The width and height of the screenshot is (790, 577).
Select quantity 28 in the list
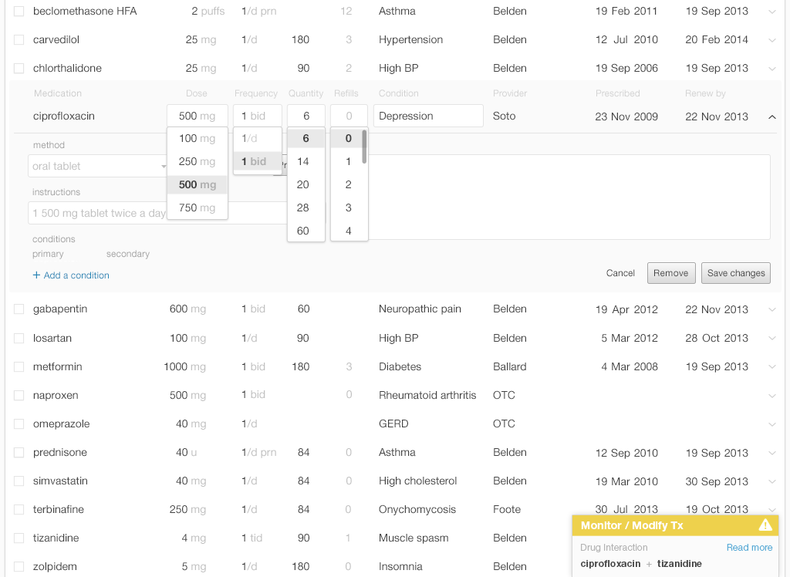pos(303,208)
